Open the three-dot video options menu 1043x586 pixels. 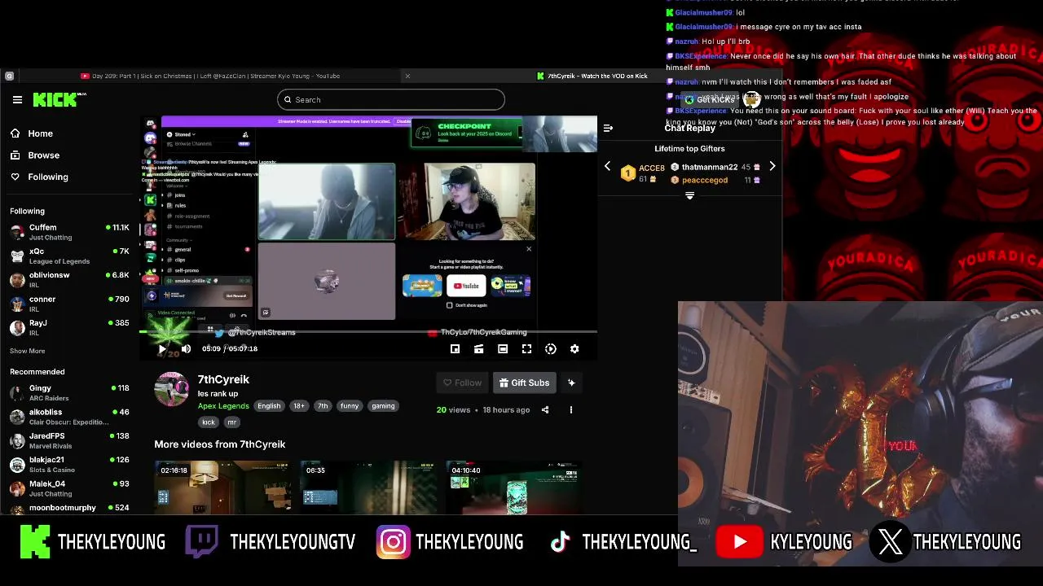(x=570, y=410)
